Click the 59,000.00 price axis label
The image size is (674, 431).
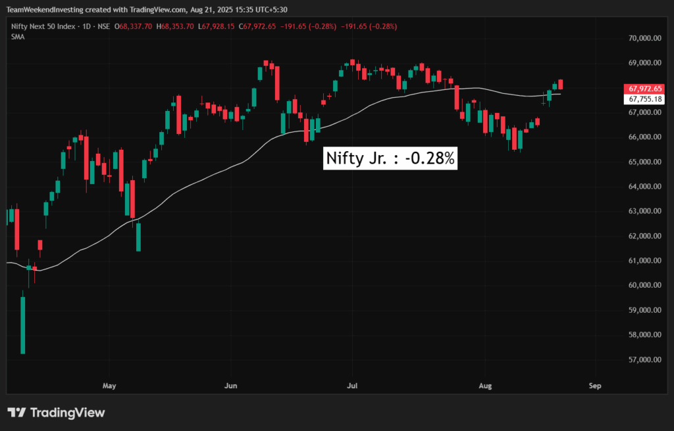coord(645,310)
